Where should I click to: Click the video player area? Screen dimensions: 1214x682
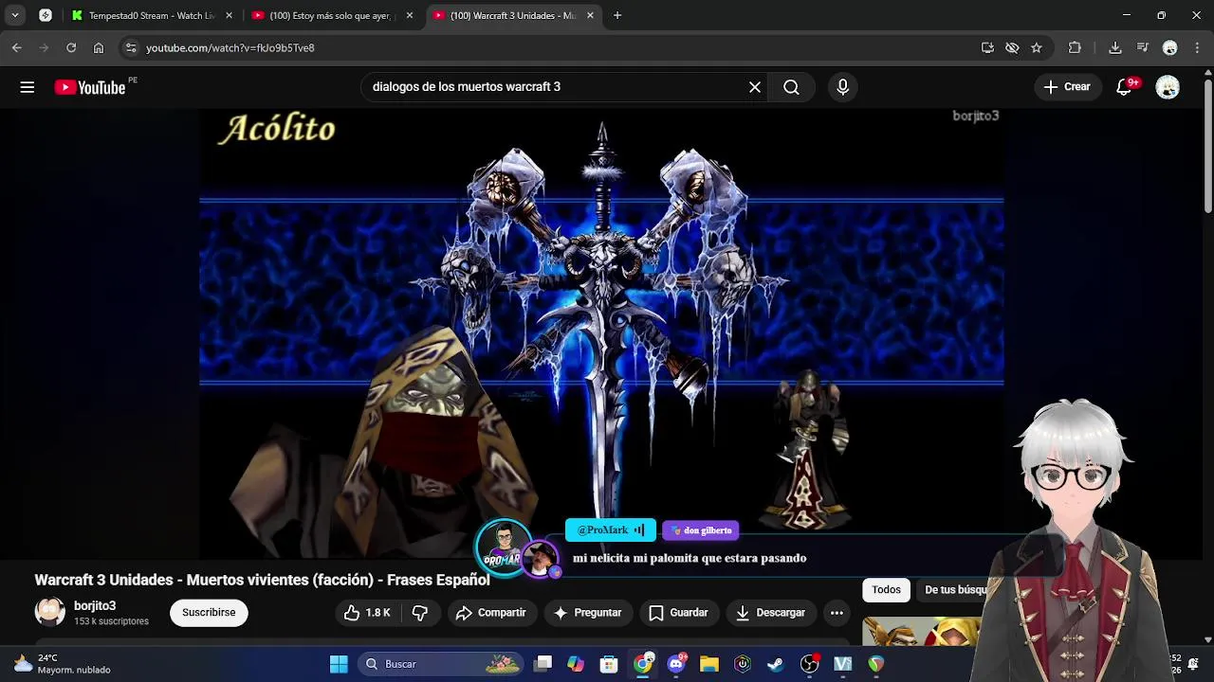601,332
